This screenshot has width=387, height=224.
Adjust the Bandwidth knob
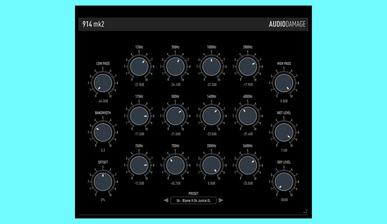click(103, 132)
